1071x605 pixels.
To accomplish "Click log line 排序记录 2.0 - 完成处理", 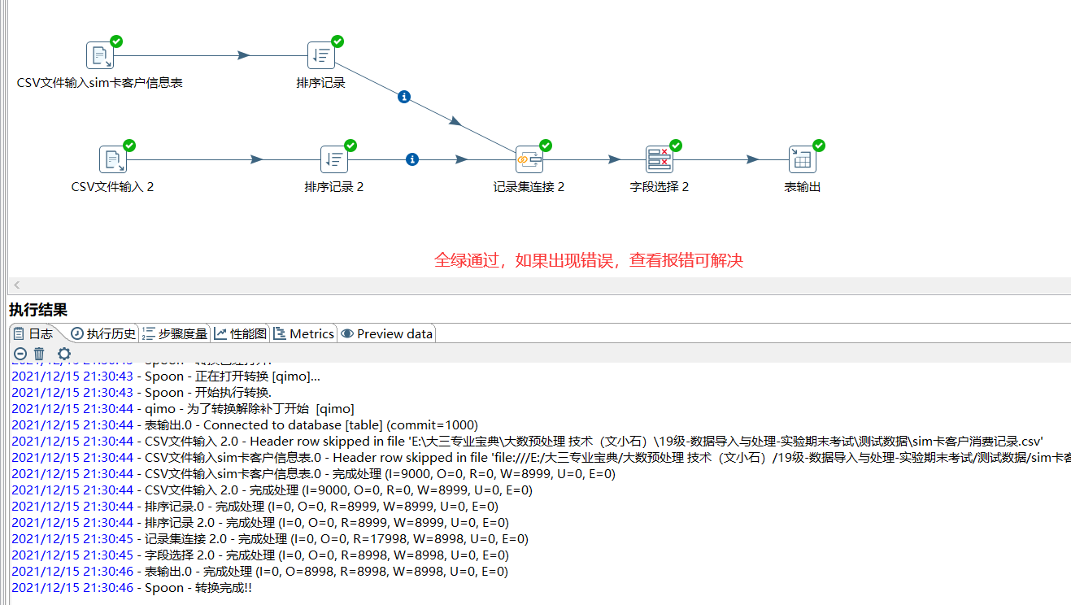I will [x=260, y=523].
